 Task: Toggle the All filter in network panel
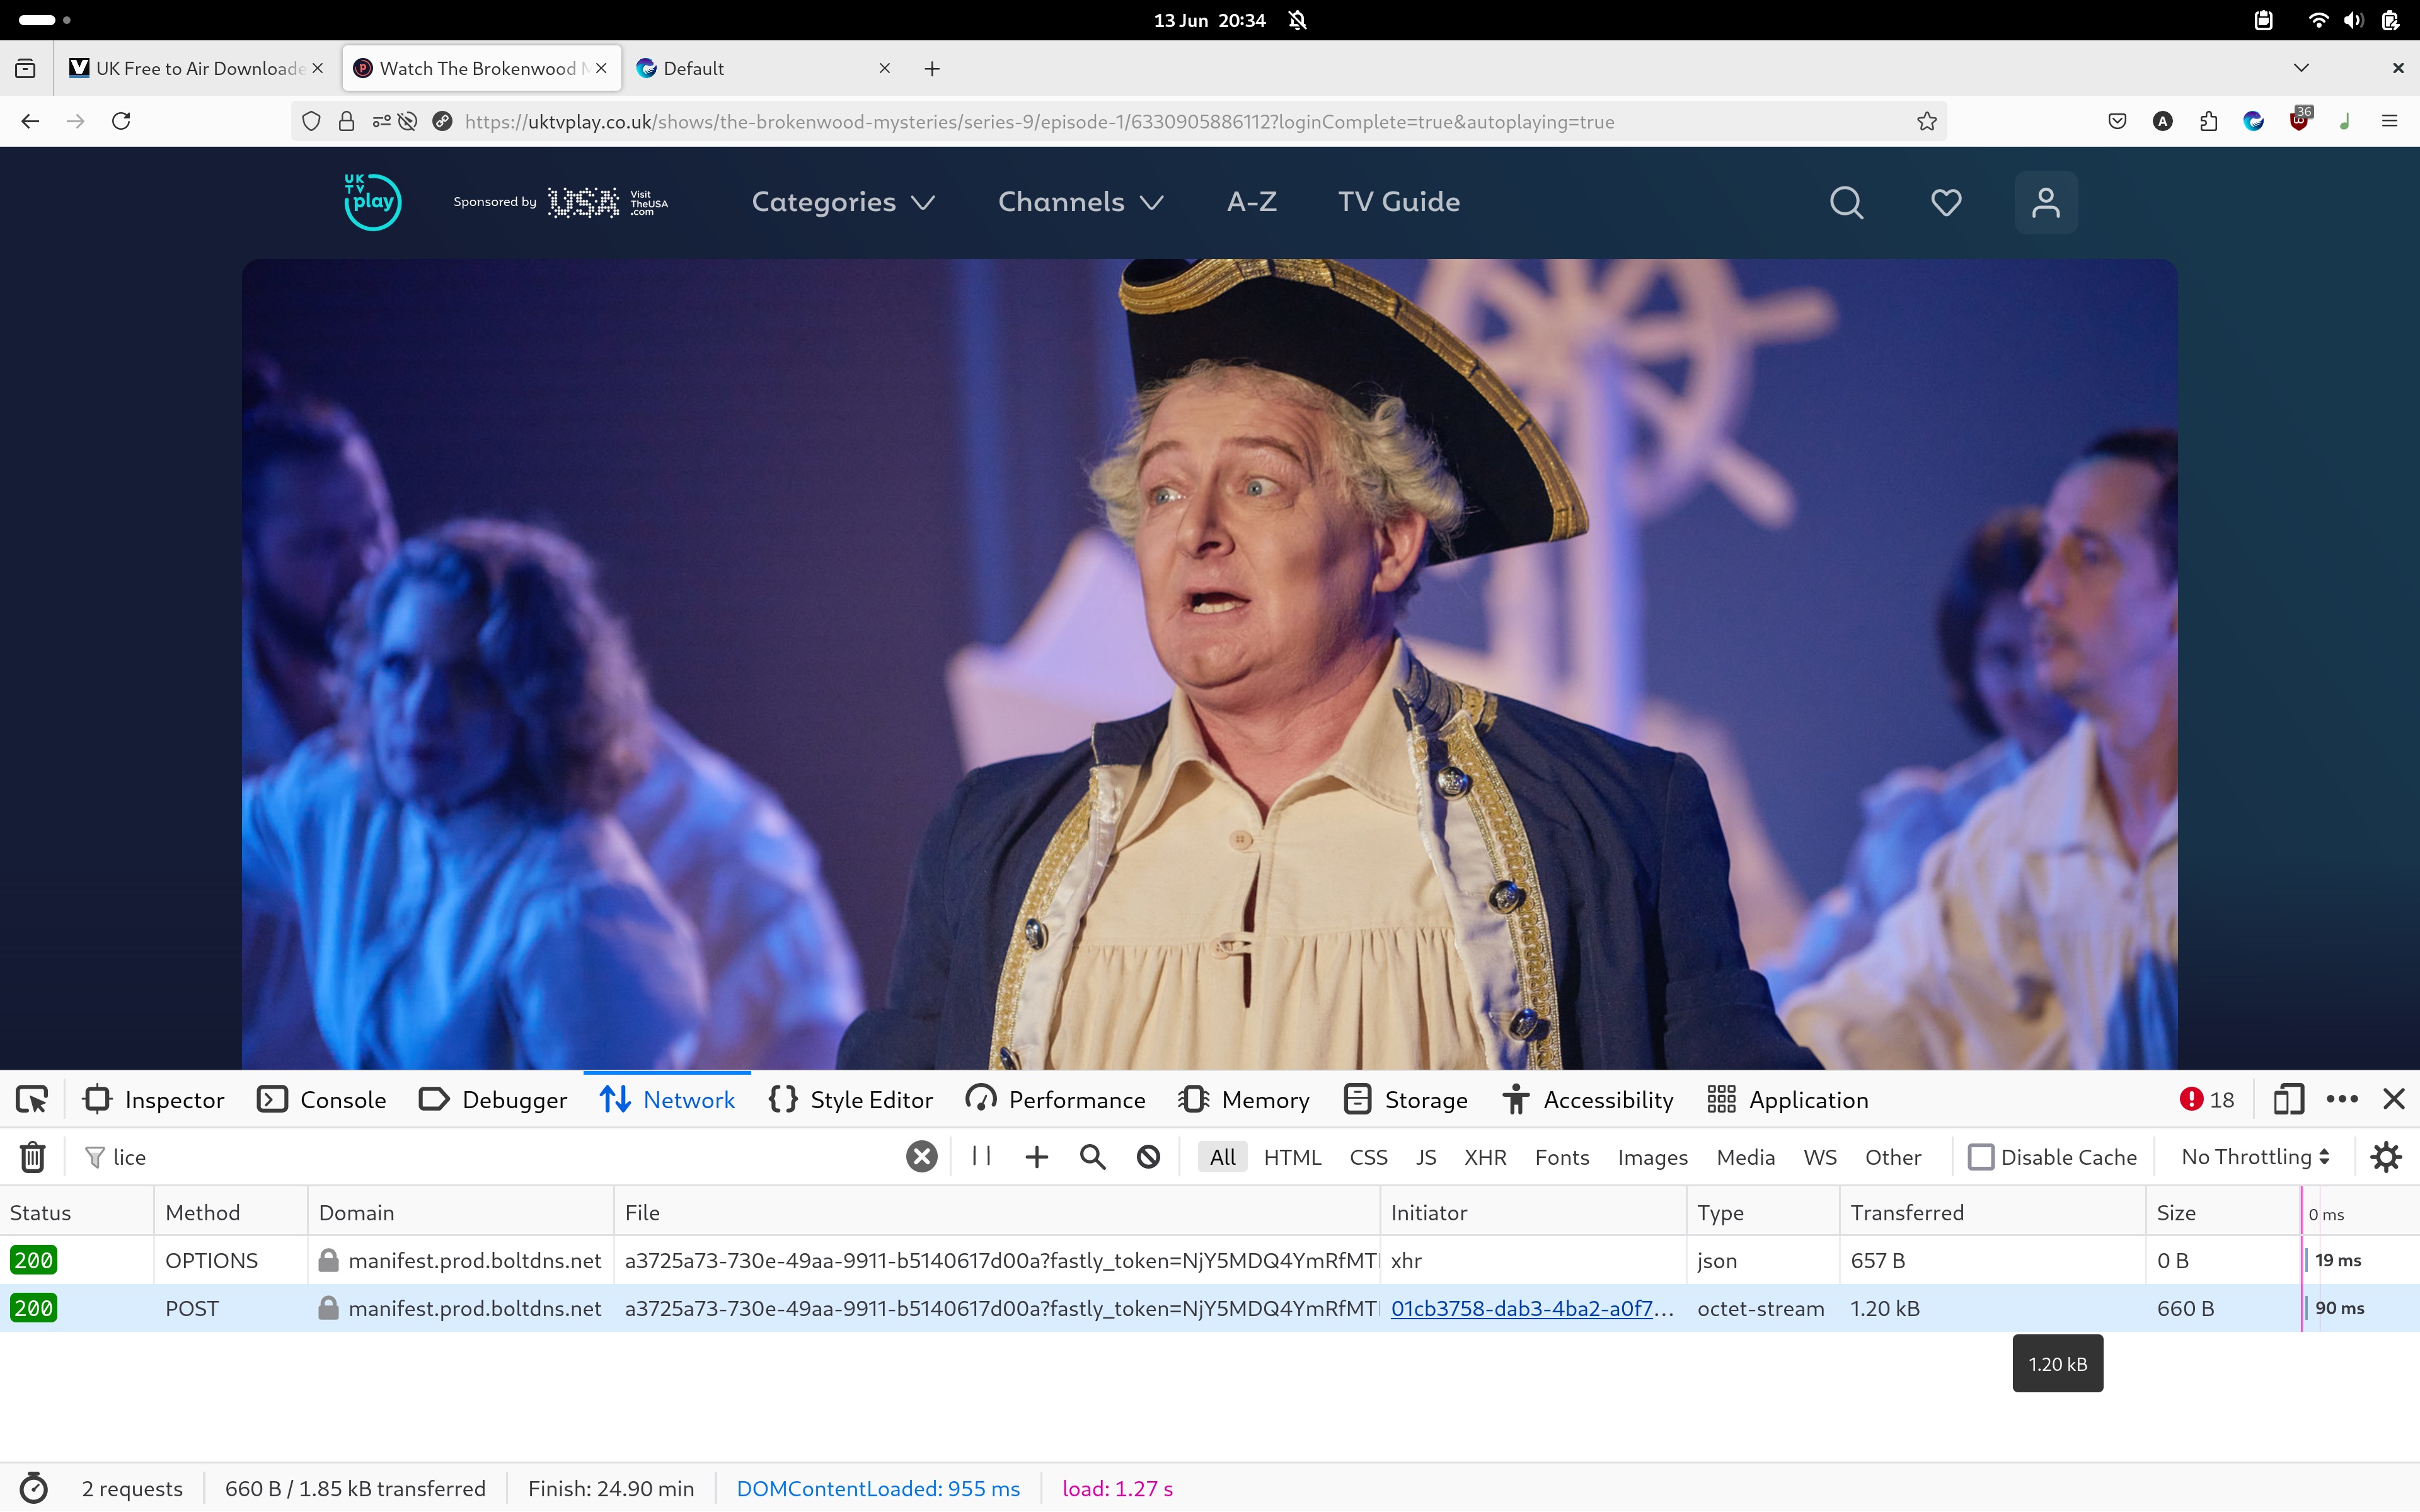click(x=1222, y=1157)
